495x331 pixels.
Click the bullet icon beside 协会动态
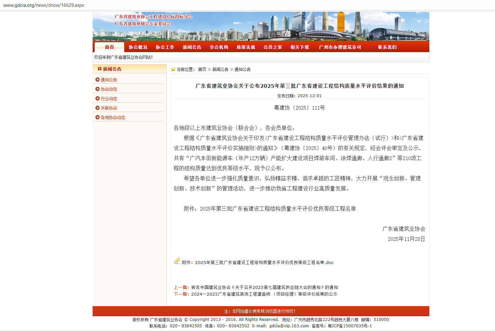tap(97, 89)
